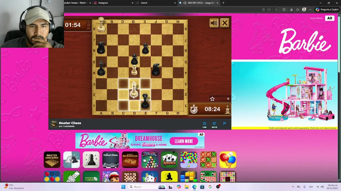
Task: Report the game using the flag icon
Action: click(x=224, y=123)
